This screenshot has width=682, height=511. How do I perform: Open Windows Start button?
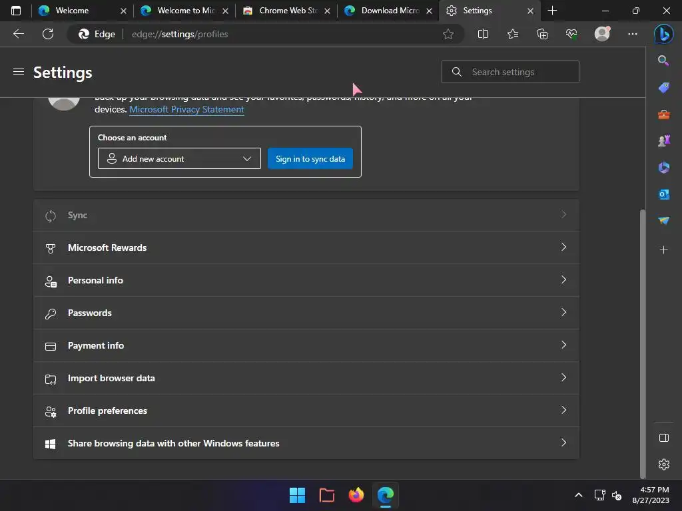[x=298, y=495]
